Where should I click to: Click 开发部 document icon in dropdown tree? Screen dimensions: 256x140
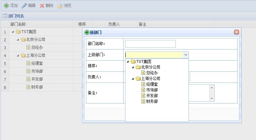point(143,96)
